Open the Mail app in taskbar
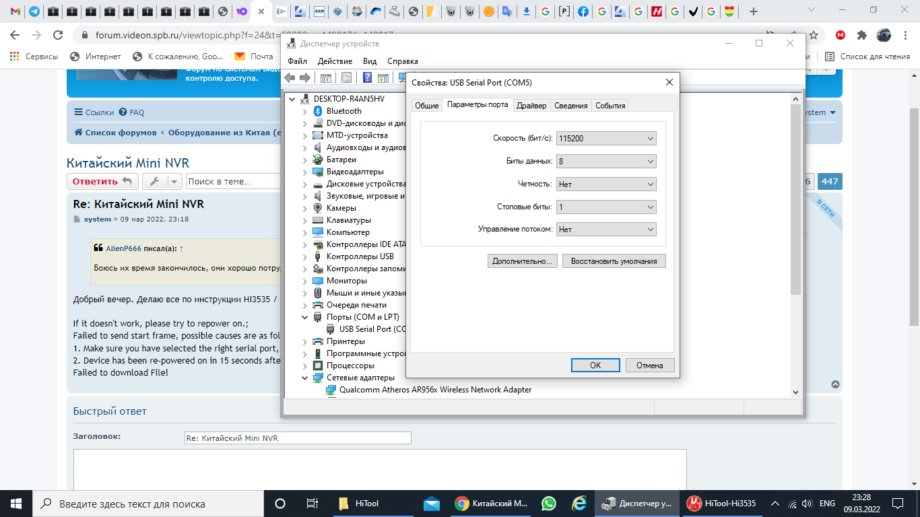Image resolution: width=920 pixels, height=517 pixels. 432,504
